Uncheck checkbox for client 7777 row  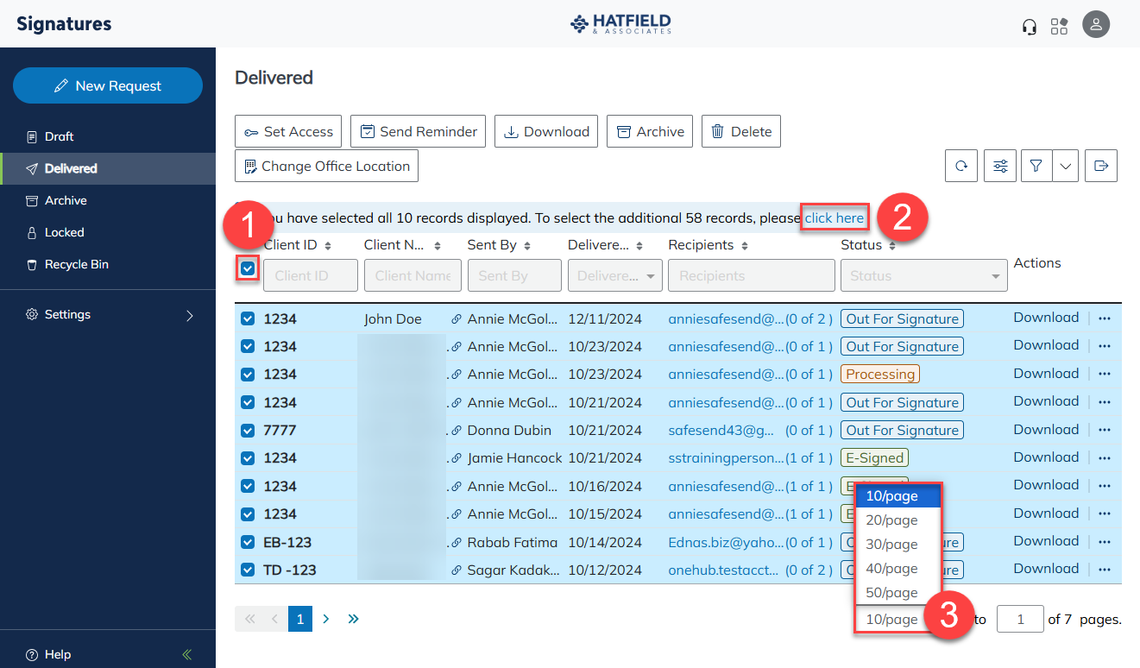[248, 430]
